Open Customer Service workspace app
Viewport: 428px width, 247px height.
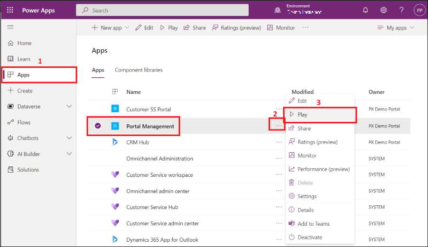159,175
